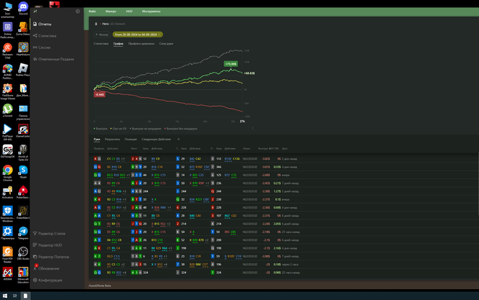Image resolution: width=479 pixels, height=300 pixels.
Task: Open Hearthstone desktop shortcut
Action: pos(23,49)
